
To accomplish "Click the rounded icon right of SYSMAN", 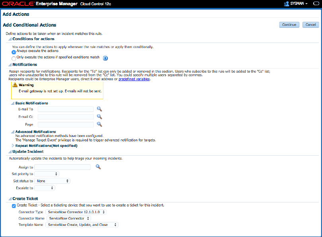I will 316,4.
